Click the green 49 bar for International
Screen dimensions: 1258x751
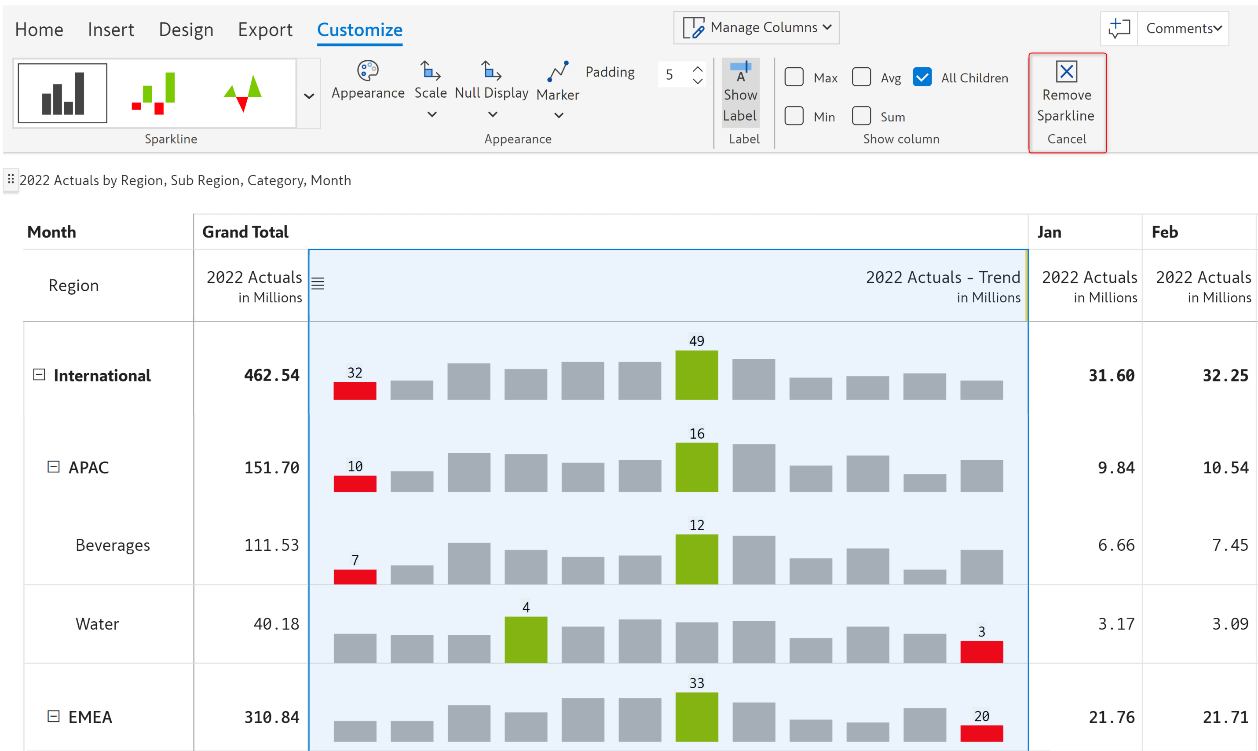point(697,374)
